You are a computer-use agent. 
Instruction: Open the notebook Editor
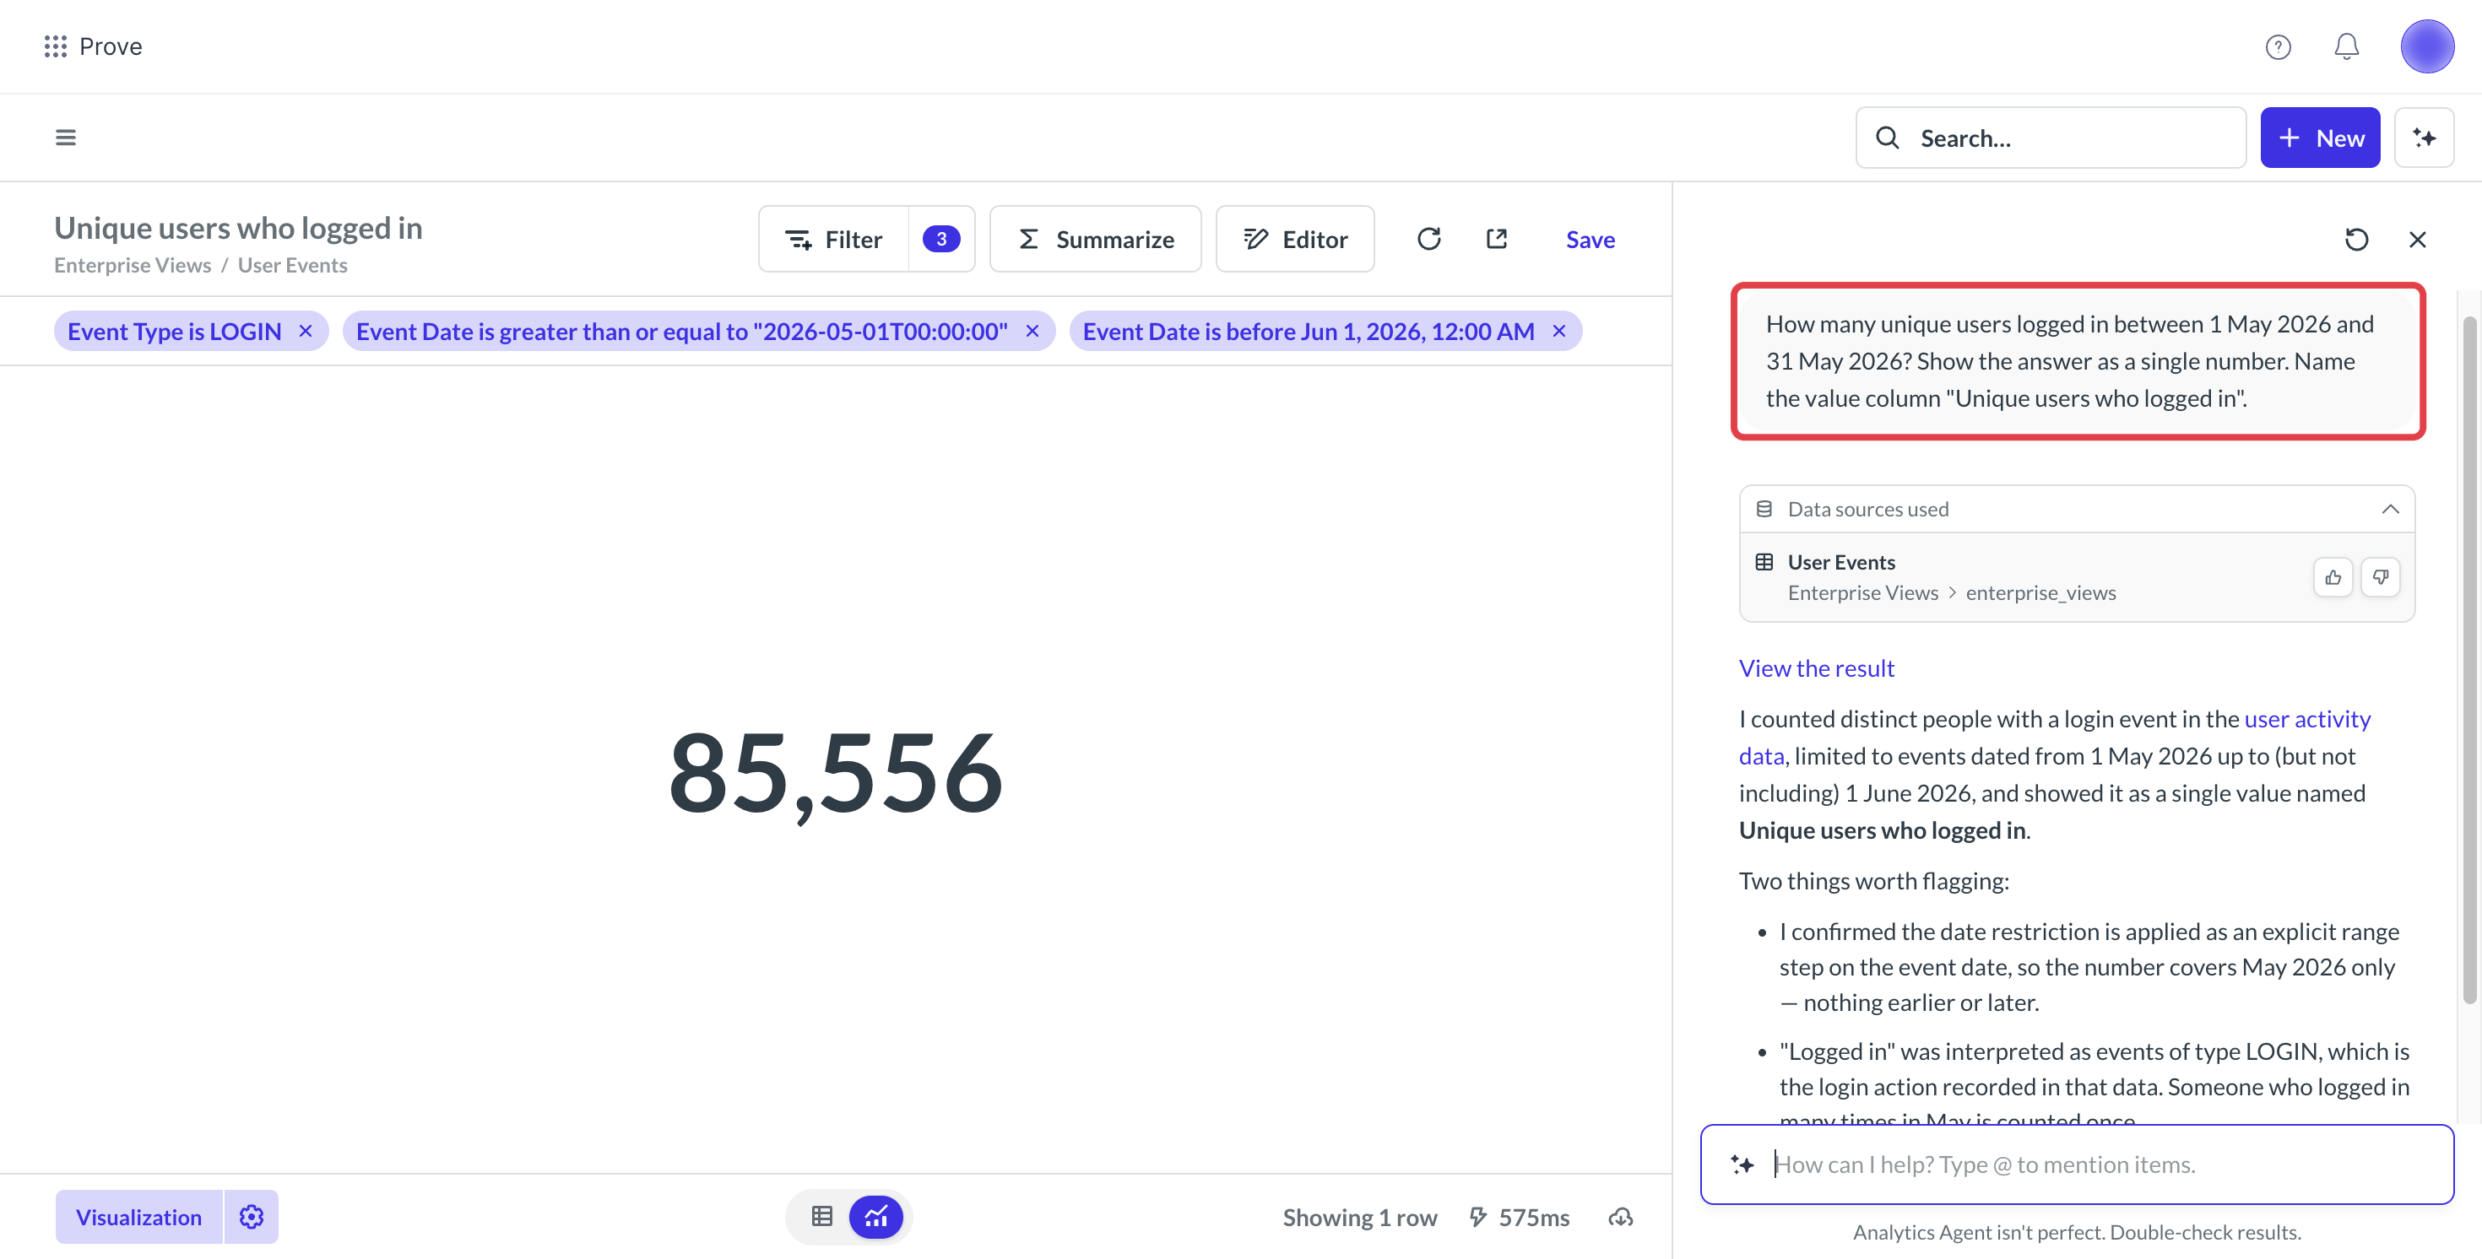1295,239
